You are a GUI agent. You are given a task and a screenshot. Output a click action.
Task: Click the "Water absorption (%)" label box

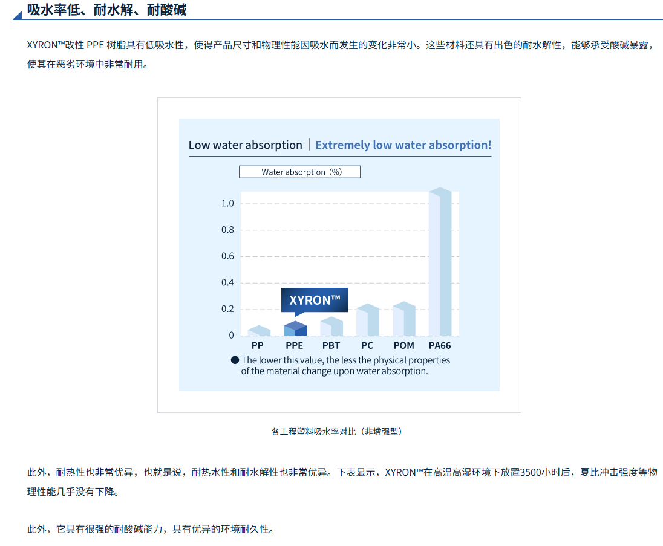[300, 172]
